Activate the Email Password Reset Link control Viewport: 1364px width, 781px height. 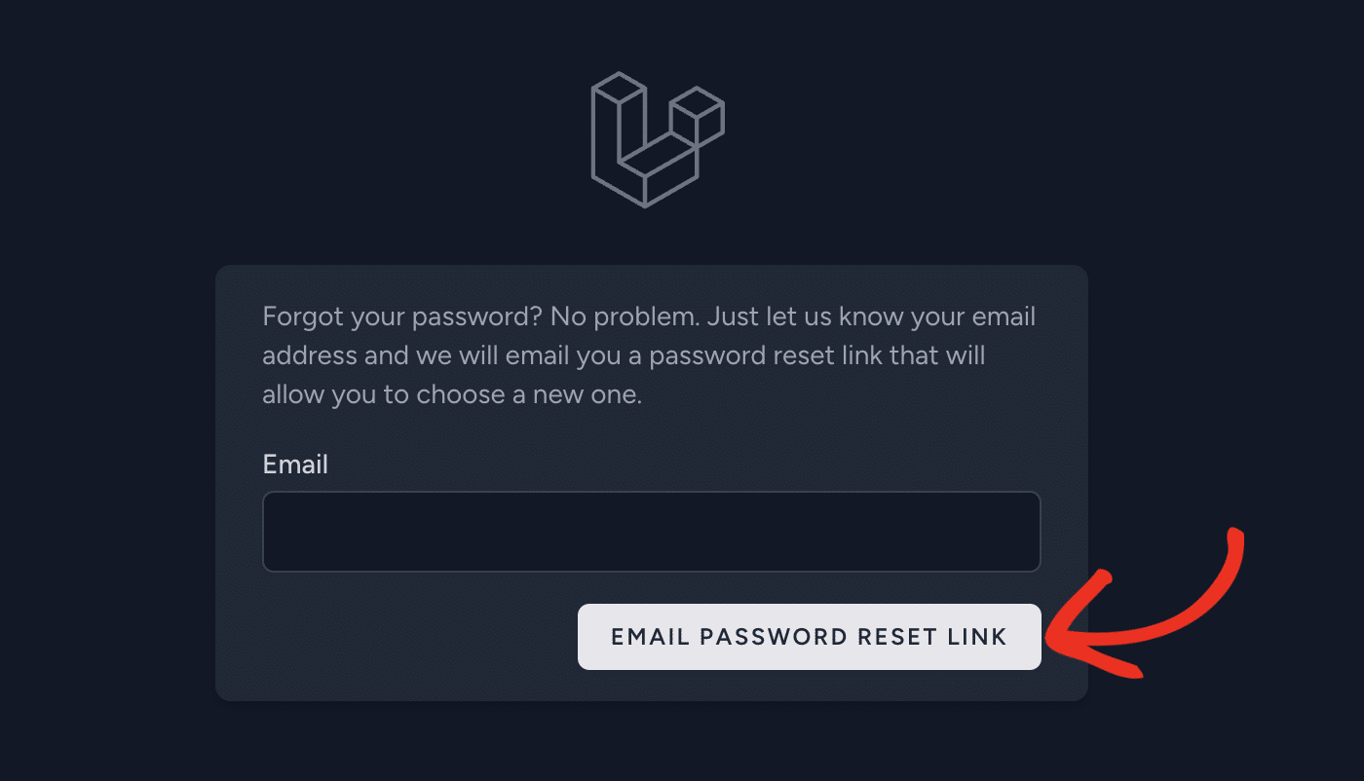click(809, 636)
